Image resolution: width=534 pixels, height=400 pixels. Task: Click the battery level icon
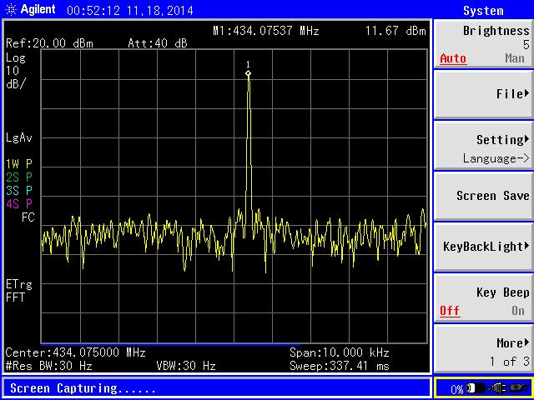coord(475,388)
